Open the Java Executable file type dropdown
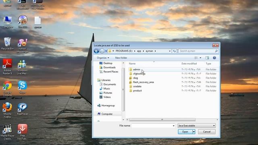Screen dimensions: 258x145 (197, 126)
